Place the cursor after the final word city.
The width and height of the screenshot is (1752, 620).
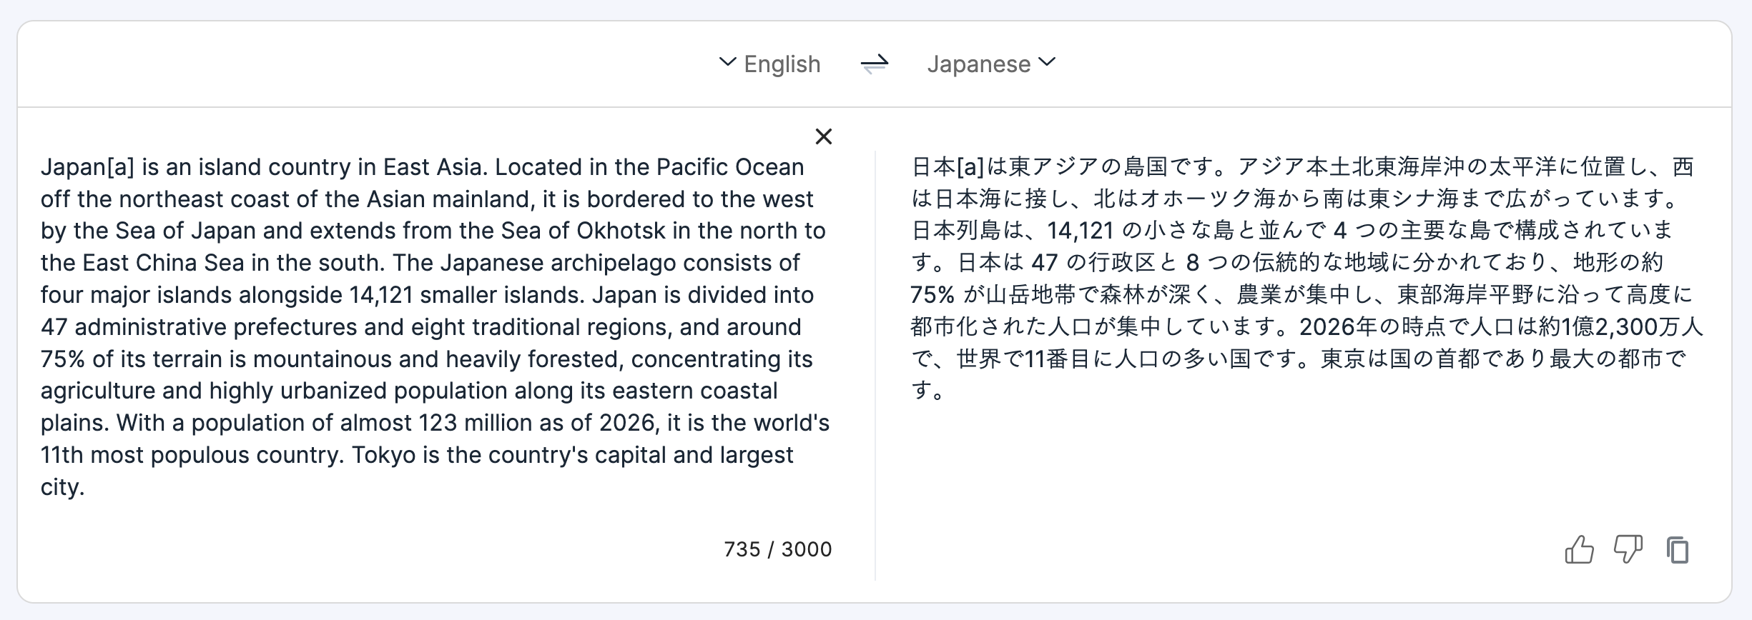[86, 488]
